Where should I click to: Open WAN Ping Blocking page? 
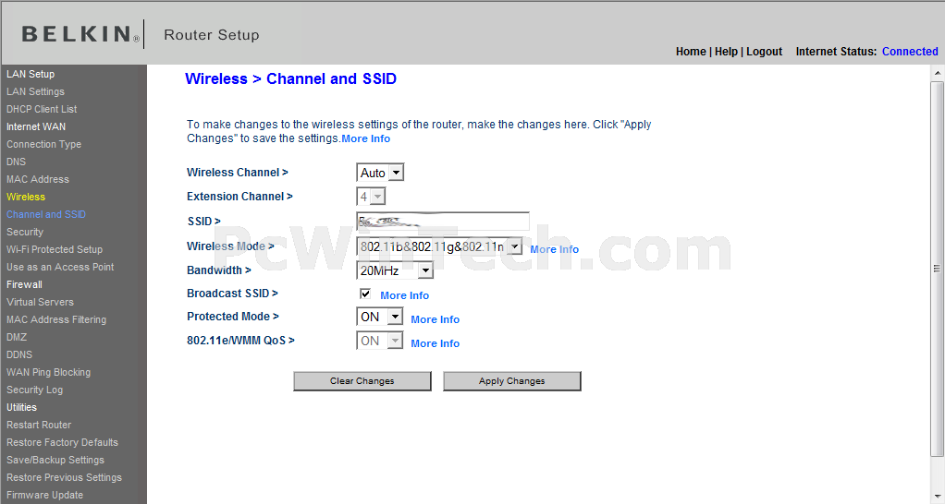[x=49, y=372]
